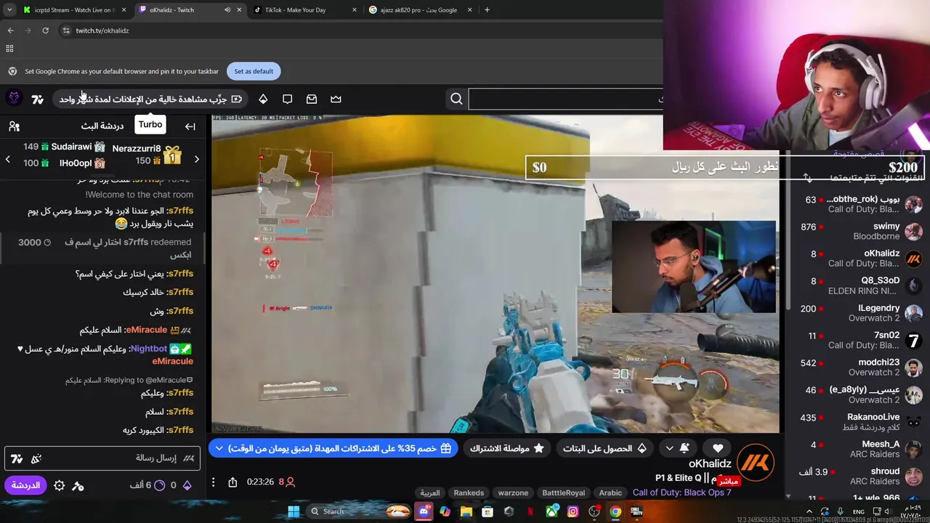Click the Arabic tag

pos(610,492)
